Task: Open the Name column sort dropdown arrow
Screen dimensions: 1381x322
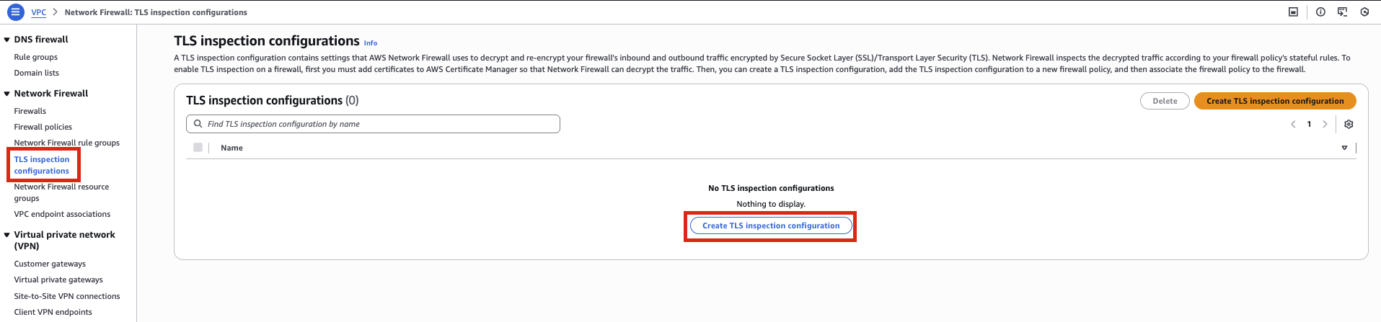Action: pos(1344,148)
